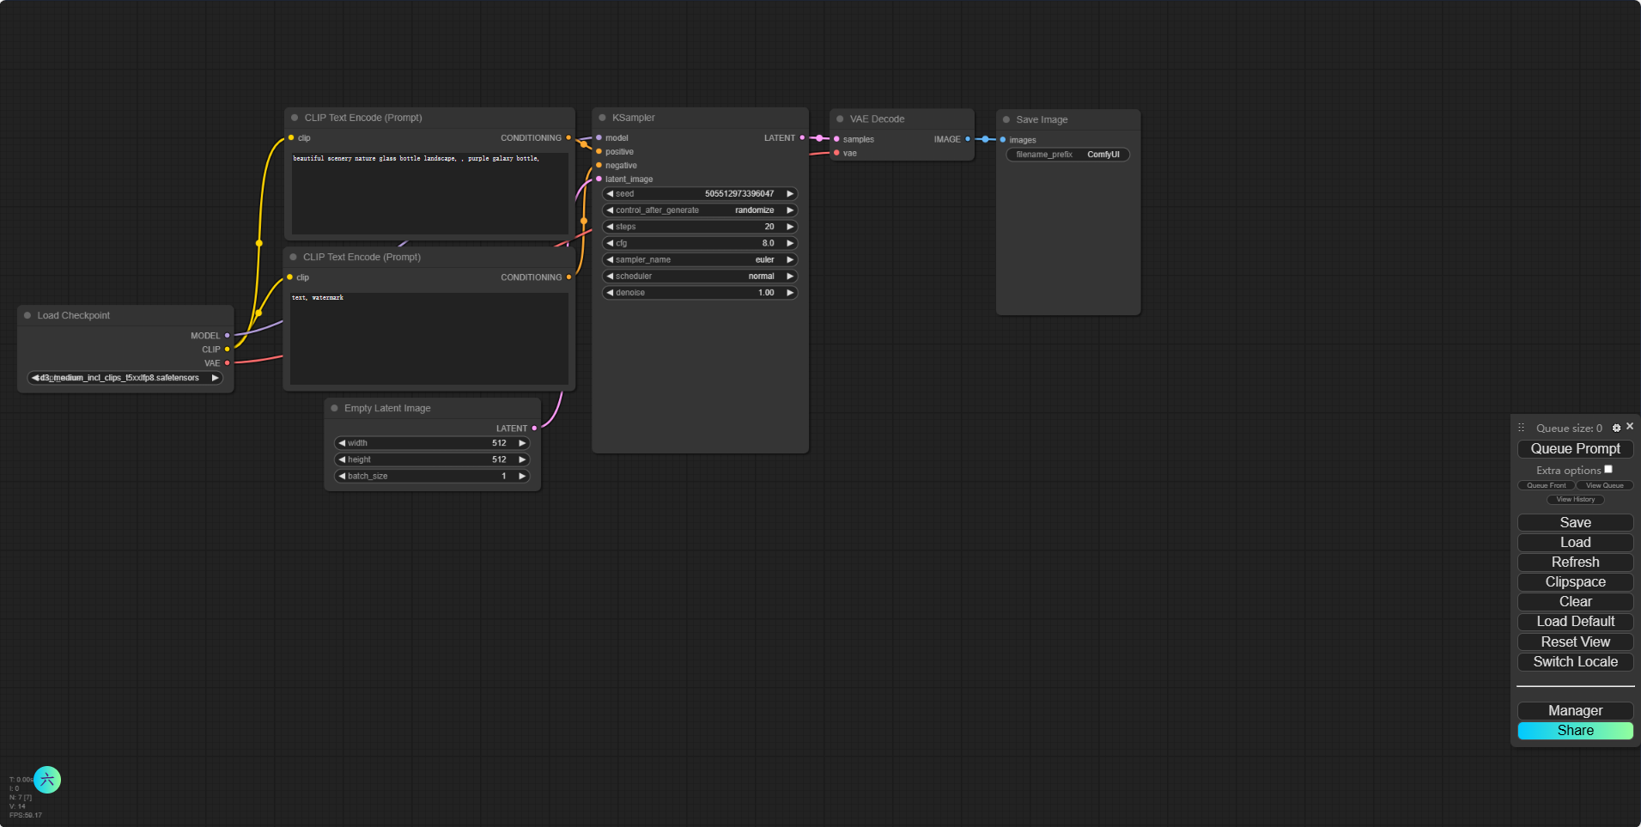Click the batch_size value field
Image resolution: width=1641 pixels, height=827 pixels.
click(x=432, y=476)
